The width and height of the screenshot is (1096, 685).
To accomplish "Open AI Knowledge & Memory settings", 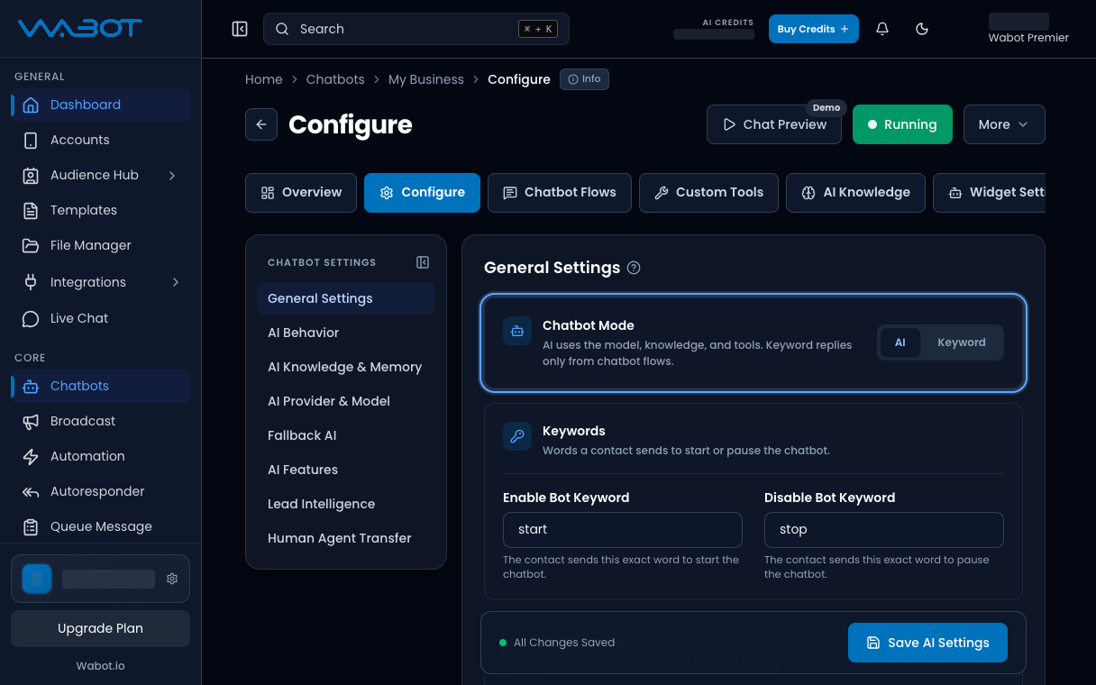I will click(x=346, y=367).
